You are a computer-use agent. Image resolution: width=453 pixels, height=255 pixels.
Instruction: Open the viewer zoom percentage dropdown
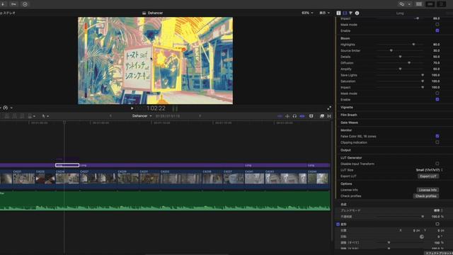(307, 13)
